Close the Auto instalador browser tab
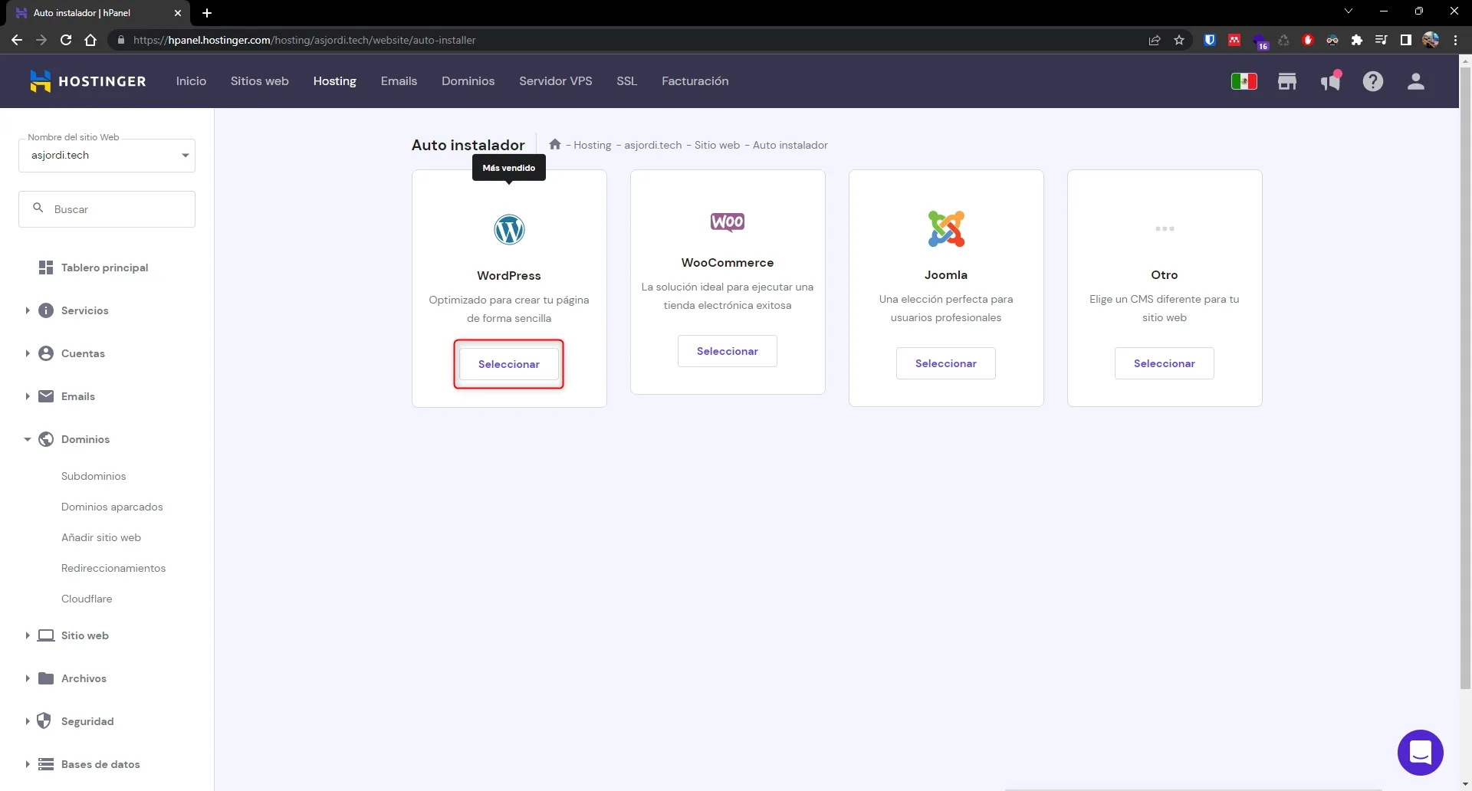The width and height of the screenshot is (1472, 791). 178,13
